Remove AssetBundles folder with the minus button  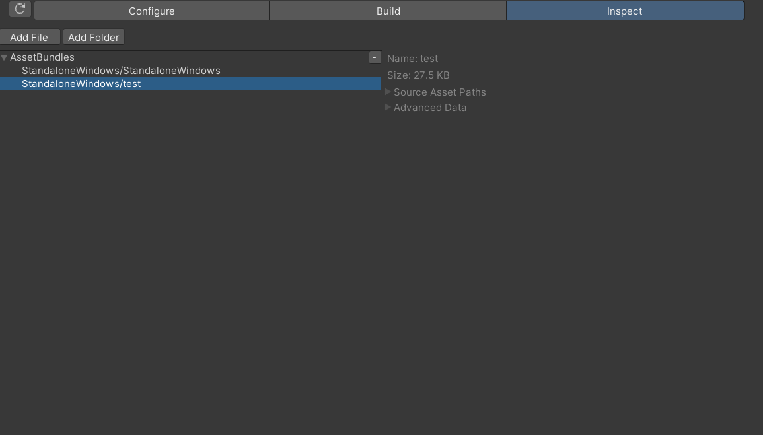click(375, 57)
